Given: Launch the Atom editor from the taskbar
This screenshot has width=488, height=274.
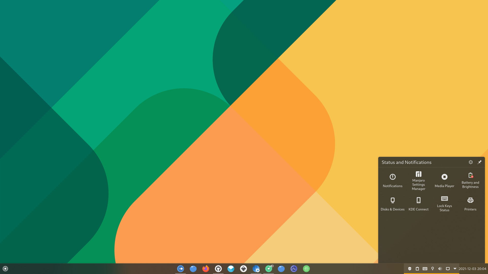Looking at the screenshot, I should (x=306, y=269).
